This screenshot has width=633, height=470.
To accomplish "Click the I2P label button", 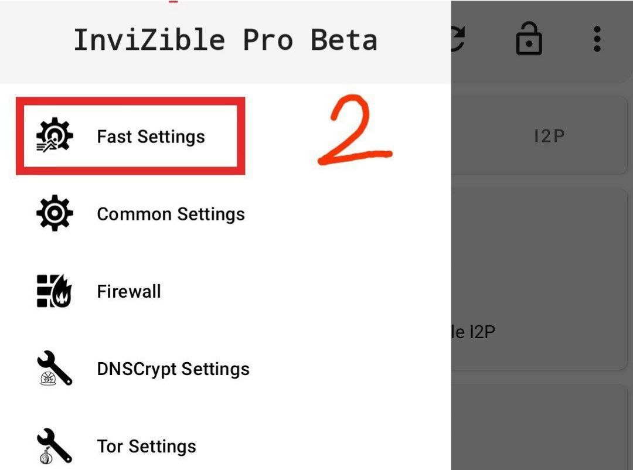I will [549, 135].
